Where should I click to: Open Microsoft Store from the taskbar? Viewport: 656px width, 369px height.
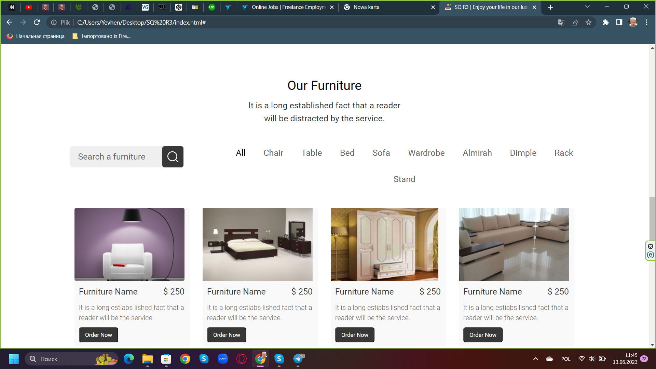click(166, 359)
